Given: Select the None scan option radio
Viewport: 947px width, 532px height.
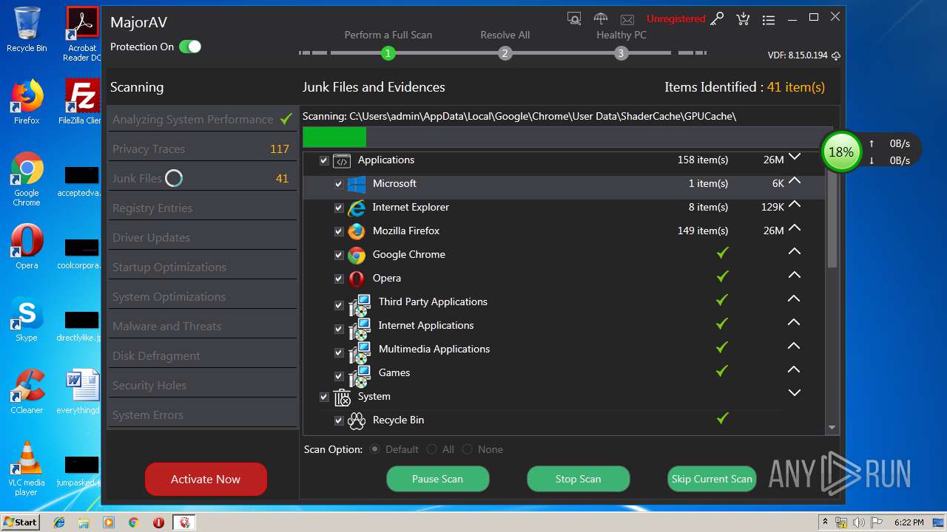Looking at the screenshot, I should coord(467,449).
